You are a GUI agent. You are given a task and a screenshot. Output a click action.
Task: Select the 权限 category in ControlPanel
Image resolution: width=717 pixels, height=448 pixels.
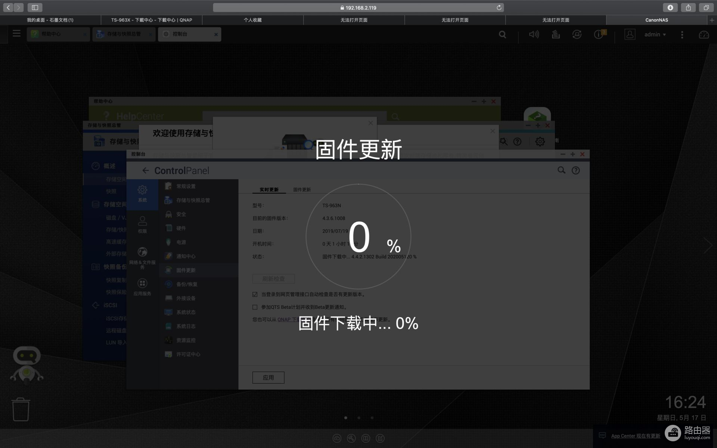142,225
